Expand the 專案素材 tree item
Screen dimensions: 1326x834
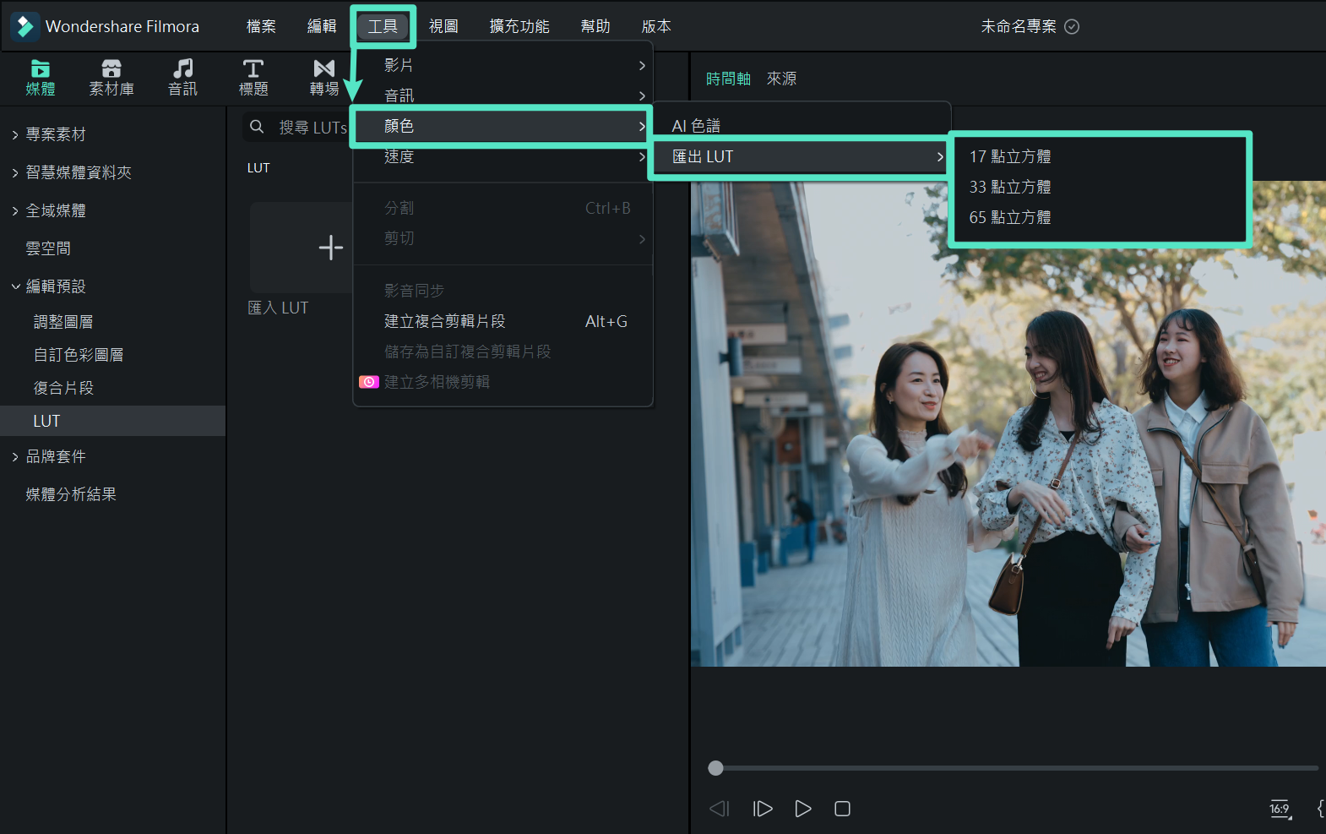tap(15, 134)
